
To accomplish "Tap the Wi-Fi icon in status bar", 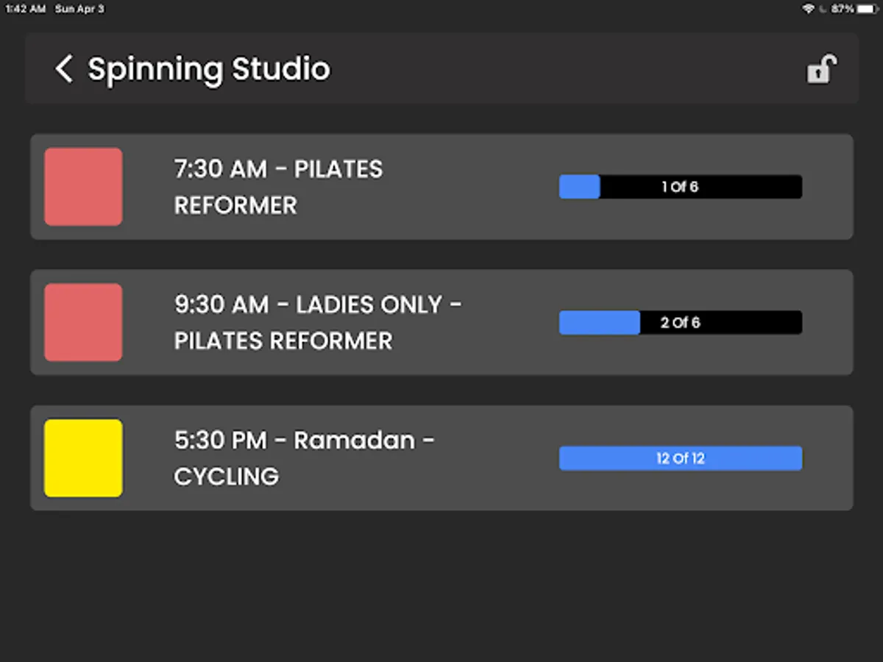I will pyautogui.click(x=808, y=9).
